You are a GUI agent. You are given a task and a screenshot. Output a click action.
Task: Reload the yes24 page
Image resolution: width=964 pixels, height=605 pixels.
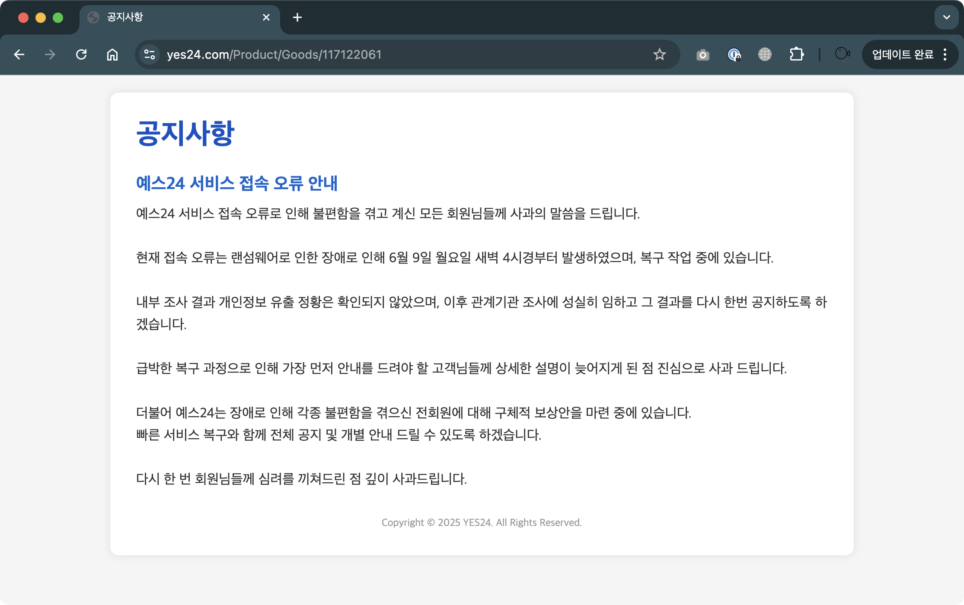point(81,54)
